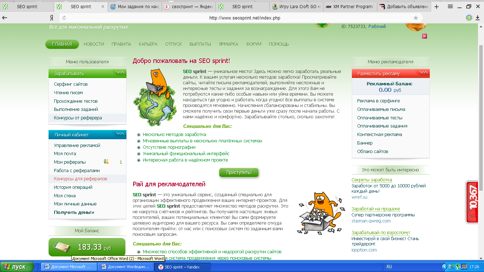Viewport: 484px width, 272px height.
Task: Switch to the Игру Lara Croft GO tab
Action: (x=297, y=6)
